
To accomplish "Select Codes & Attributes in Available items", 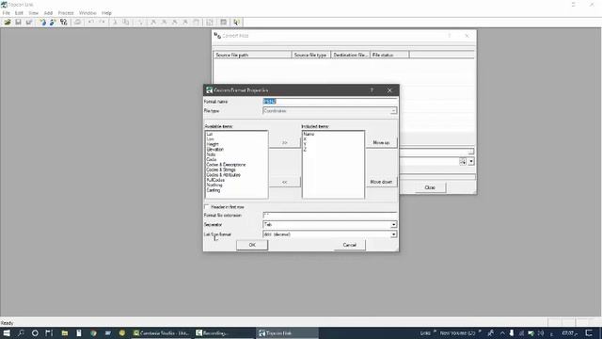I will pyautogui.click(x=223, y=175).
